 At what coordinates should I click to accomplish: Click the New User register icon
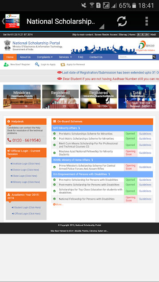click(6, 65)
